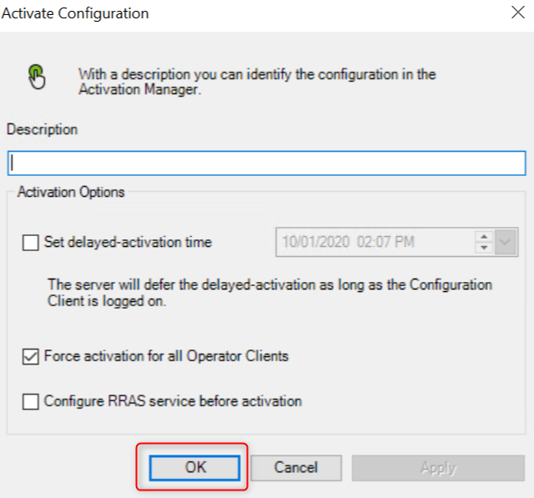Click the Description label above the field
Image resolution: width=534 pixels, height=498 pixels.
[x=43, y=130]
